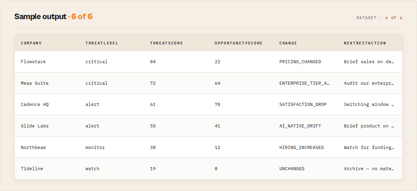
Task: Click the orange '6 of 6' heading counter
Action: click(x=82, y=17)
